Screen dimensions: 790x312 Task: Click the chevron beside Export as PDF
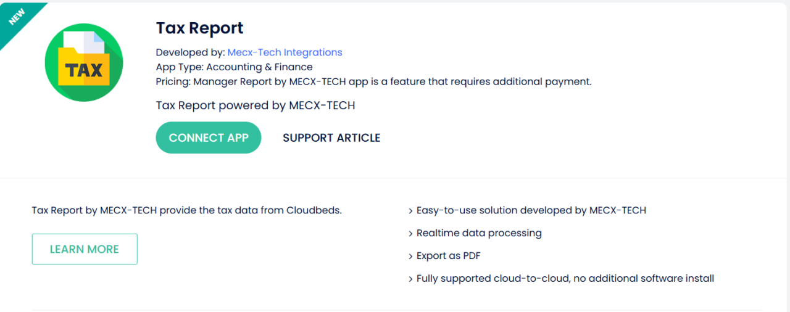coord(410,257)
